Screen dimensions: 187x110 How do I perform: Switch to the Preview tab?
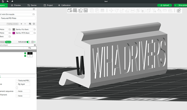(x=16, y=5)
